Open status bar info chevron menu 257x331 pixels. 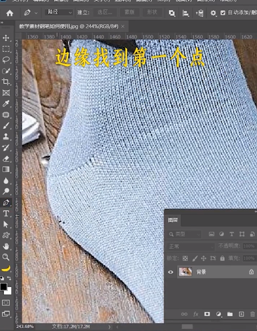(x=109, y=327)
